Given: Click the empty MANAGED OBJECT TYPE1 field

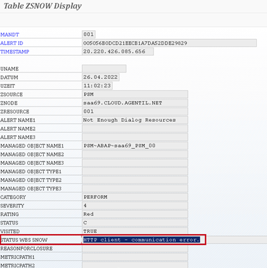Looking at the screenshot, I should 135,171.
